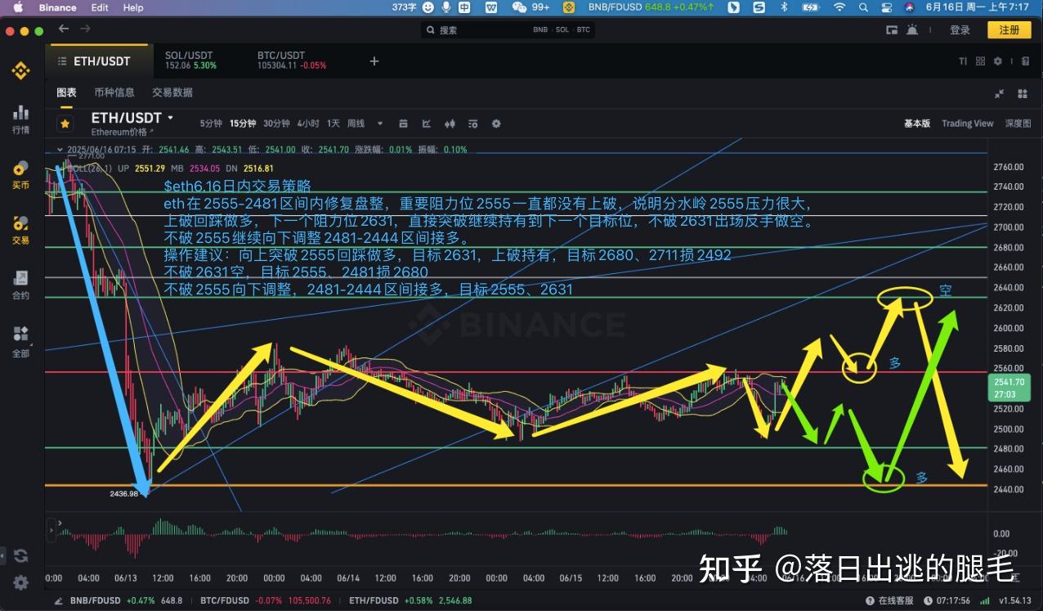
Task: Open the 交易 trade section
Action: click(20, 229)
